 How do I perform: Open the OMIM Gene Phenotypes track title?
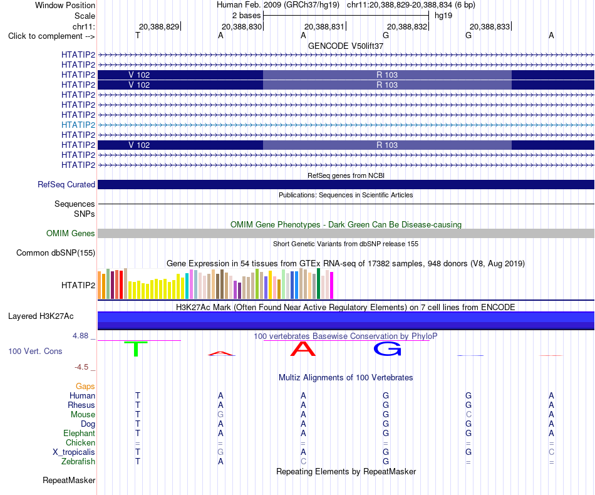(x=346, y=225)
